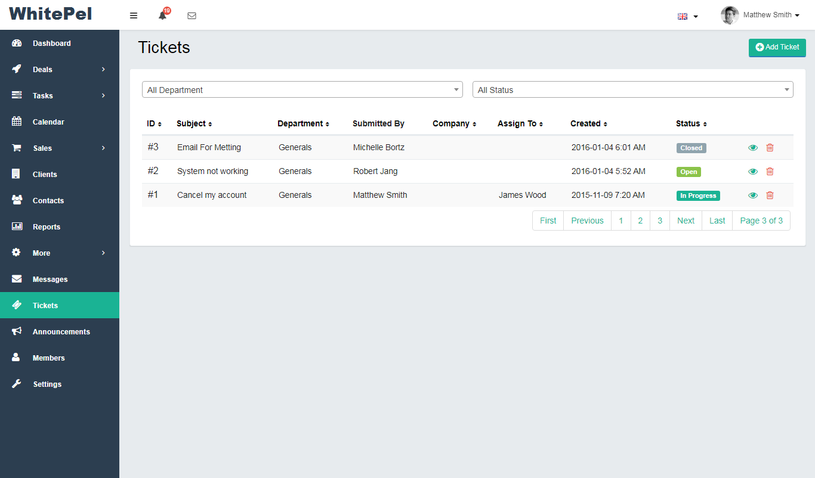This screenshot has height=478, width=815.
Task: Delete ticket #2 using trash icon
Action: [x=770, y=172]
